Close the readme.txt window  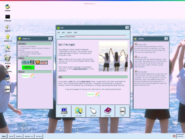50,39
